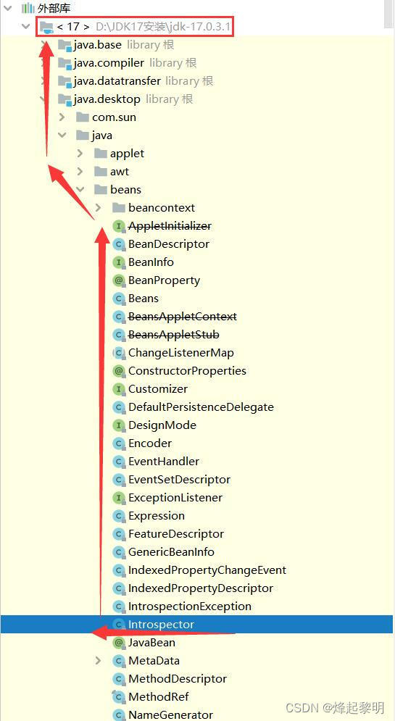Collapse the 外部库 node
The image size is (395, 721).
[8, 8]
